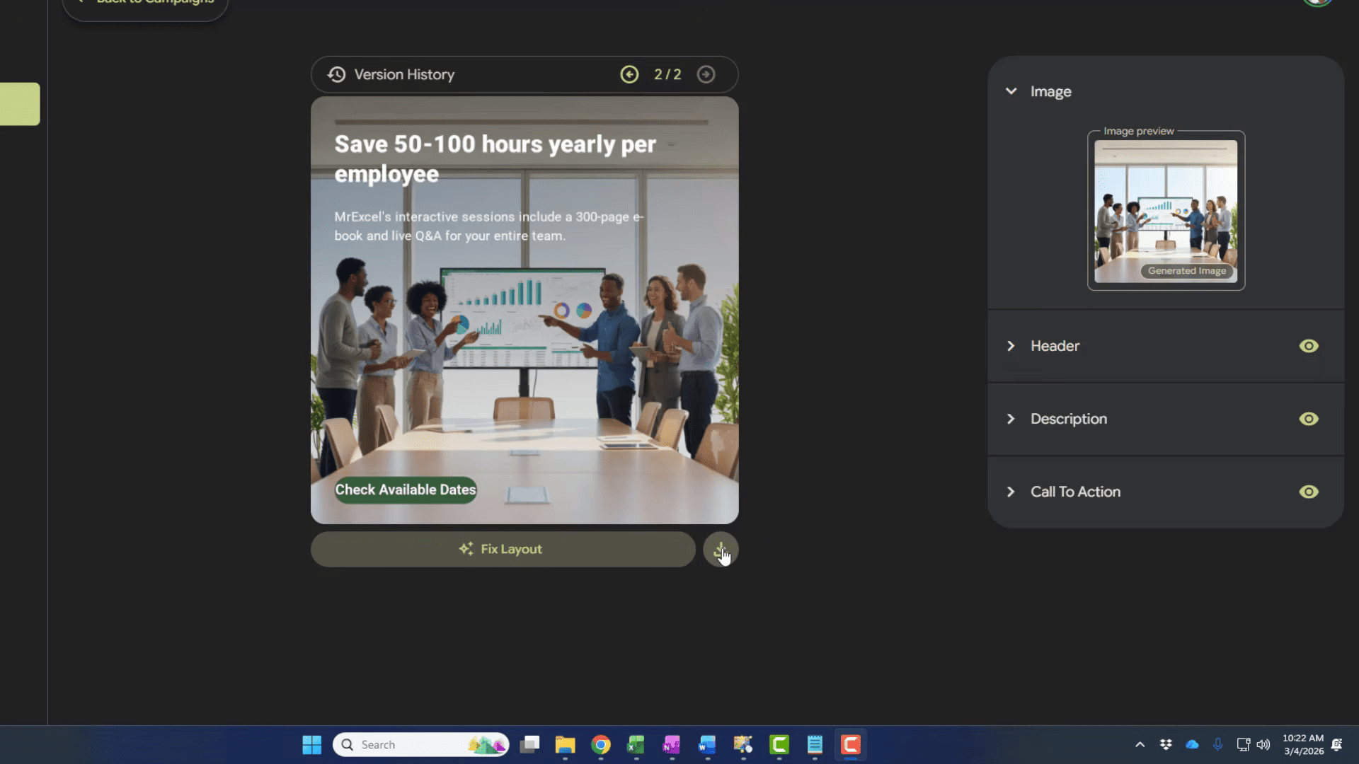Click the Version History label

[404, 74]
